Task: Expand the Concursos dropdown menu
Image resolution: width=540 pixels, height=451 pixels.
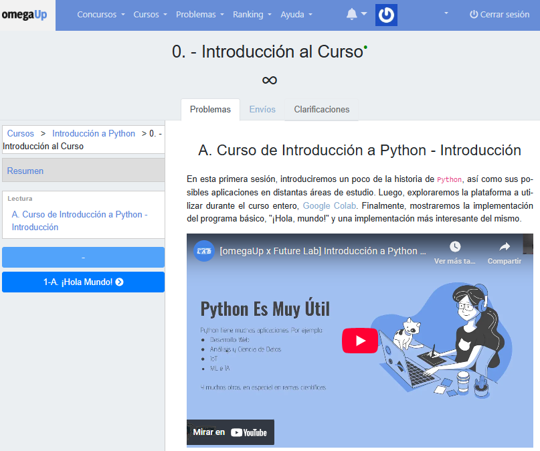Action: click(100, 15)
